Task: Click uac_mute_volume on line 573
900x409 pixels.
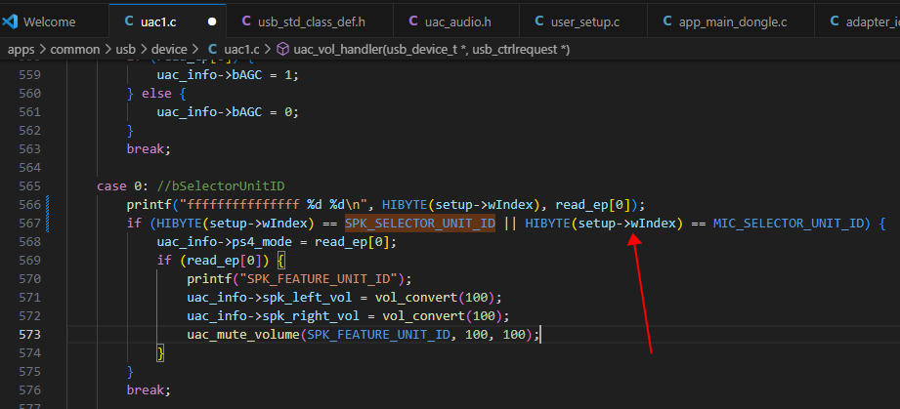Action: tap(243, 335)
